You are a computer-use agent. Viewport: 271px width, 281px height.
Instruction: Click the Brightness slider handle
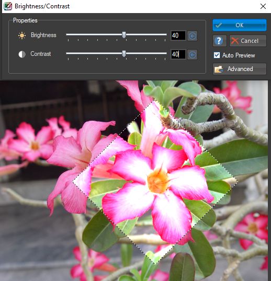click(x=124, y=35)
